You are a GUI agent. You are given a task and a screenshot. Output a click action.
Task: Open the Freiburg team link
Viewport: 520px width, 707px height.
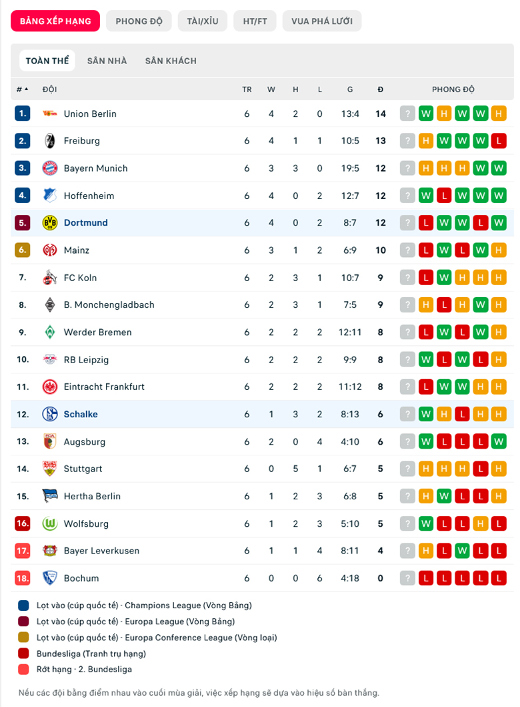click(x=82, y=141)
